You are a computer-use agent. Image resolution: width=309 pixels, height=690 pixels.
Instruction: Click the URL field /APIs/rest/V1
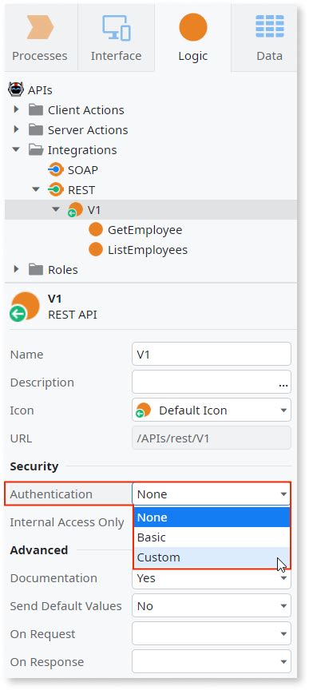click(x=212, y=438)
